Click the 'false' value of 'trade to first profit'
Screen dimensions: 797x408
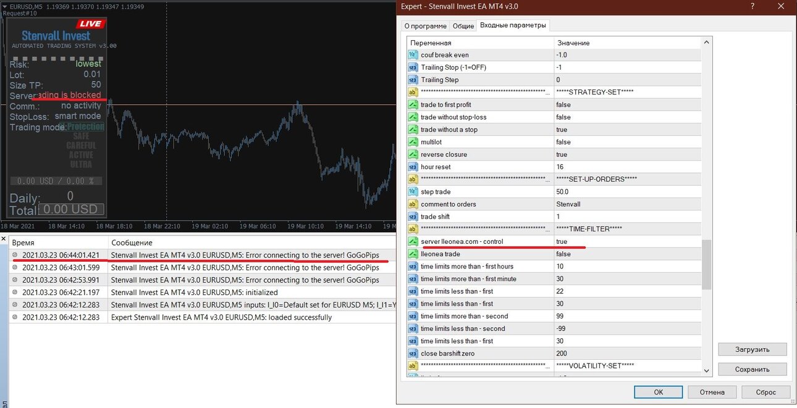click(563, 105)
